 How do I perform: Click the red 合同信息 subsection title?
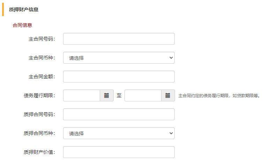pos(22,25)
